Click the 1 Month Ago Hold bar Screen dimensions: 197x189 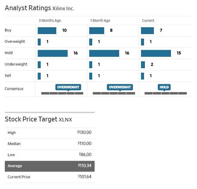click(104, 53)
